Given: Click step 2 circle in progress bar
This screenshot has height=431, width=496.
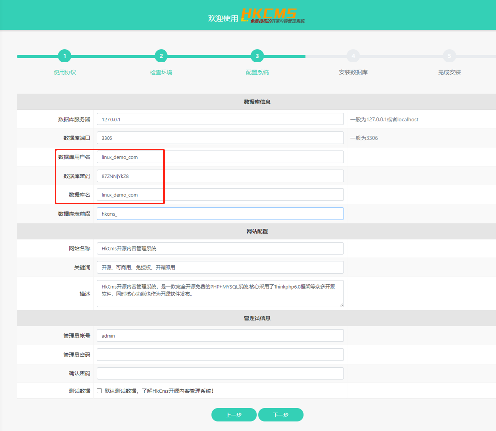Looking at the screenshot, I should [x=161, y=56].
